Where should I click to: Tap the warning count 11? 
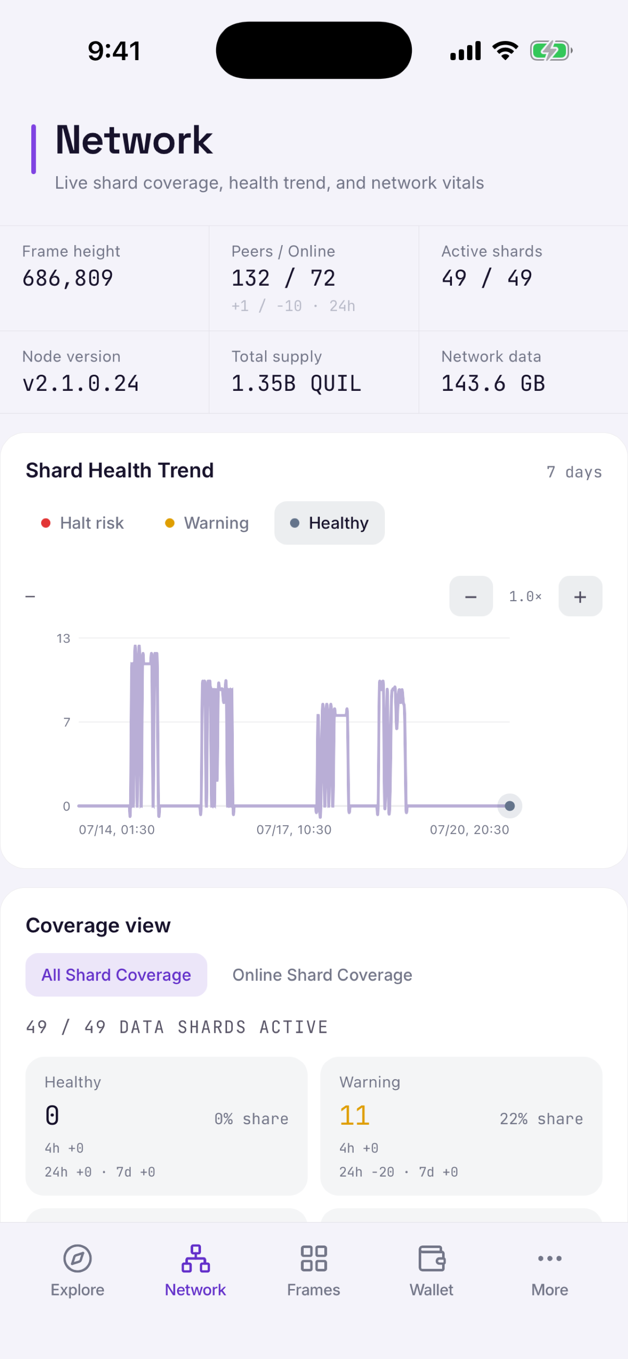click(x=355, y=1115)
